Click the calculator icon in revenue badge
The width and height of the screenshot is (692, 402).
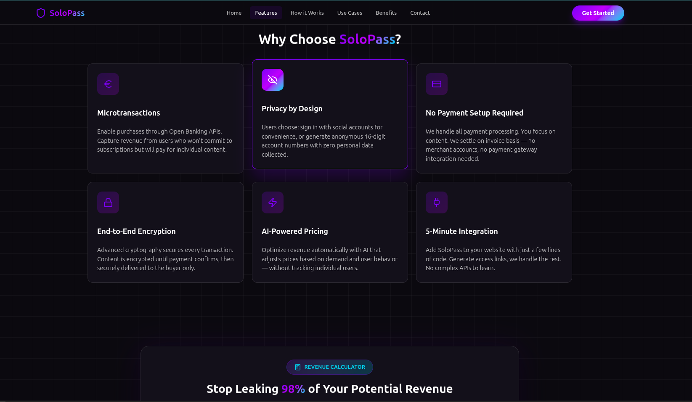point(298,367)
